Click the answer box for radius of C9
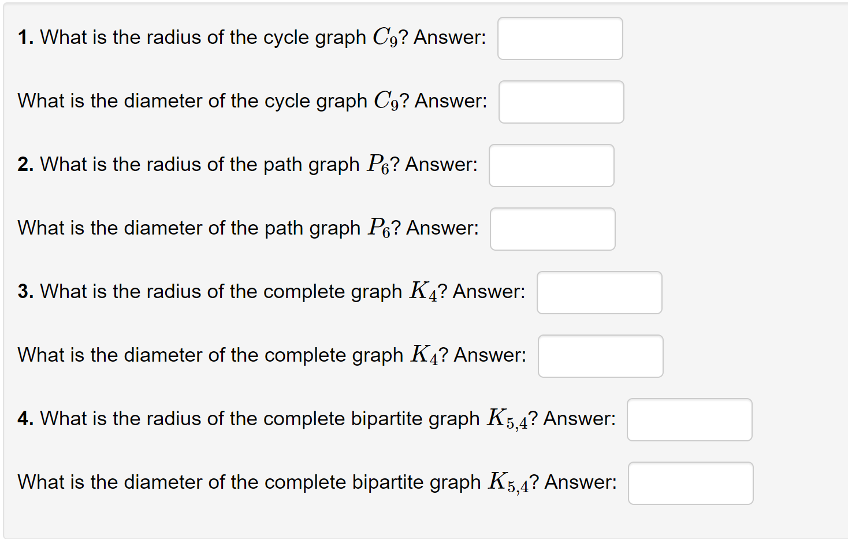This screenshot has height=539, width=848. [560, 38]
